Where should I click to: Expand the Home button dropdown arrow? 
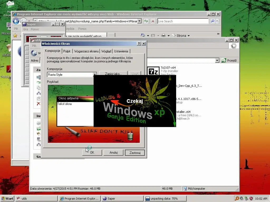click(148, 36)
